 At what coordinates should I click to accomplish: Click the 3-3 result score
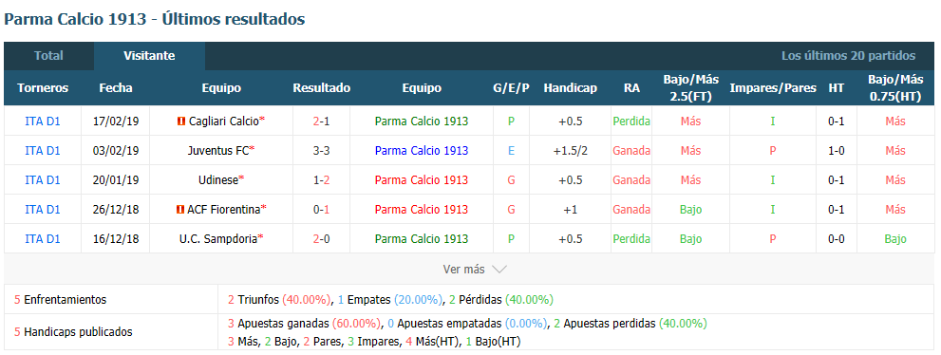321,151
